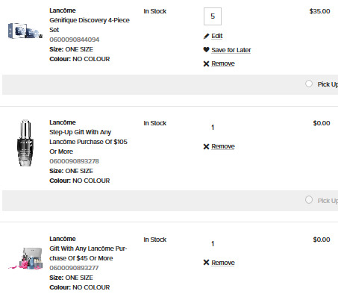This screenshot has width=338, height=294.
Task: Open the Génifique Discovery set thumbnail
Action: coord(25,31)
